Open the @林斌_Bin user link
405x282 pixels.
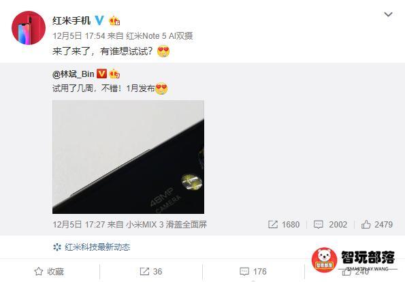73,74
